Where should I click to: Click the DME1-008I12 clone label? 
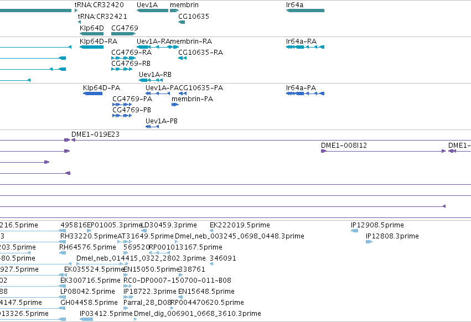point(344,146)
